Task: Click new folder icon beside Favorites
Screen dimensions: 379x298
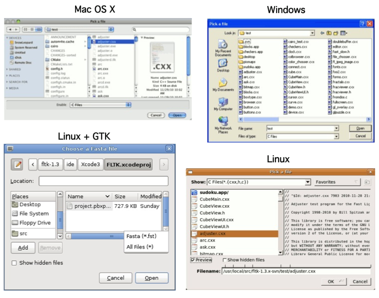Action: [367, 182]
